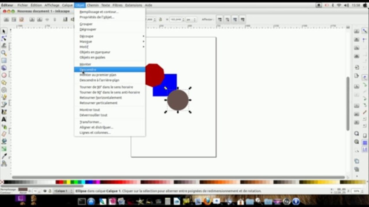
Task: Select the Spiral tool
Action: tap(4, 90)
